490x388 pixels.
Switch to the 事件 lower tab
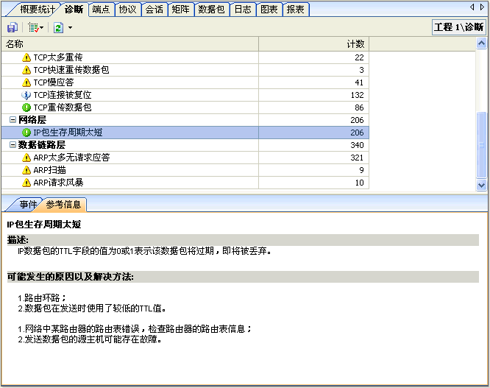(x=28, y=205)
